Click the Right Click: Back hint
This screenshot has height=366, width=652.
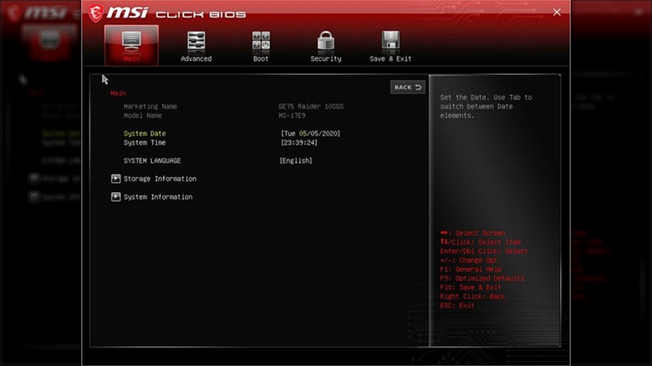click(472, 297)
